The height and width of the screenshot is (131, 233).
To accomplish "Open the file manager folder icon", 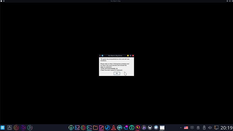I will pyautogui.click(x=96, y=128).
